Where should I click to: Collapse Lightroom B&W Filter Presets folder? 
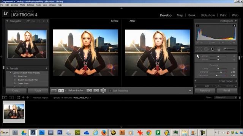pyautogui.click(x=11, y=73)
